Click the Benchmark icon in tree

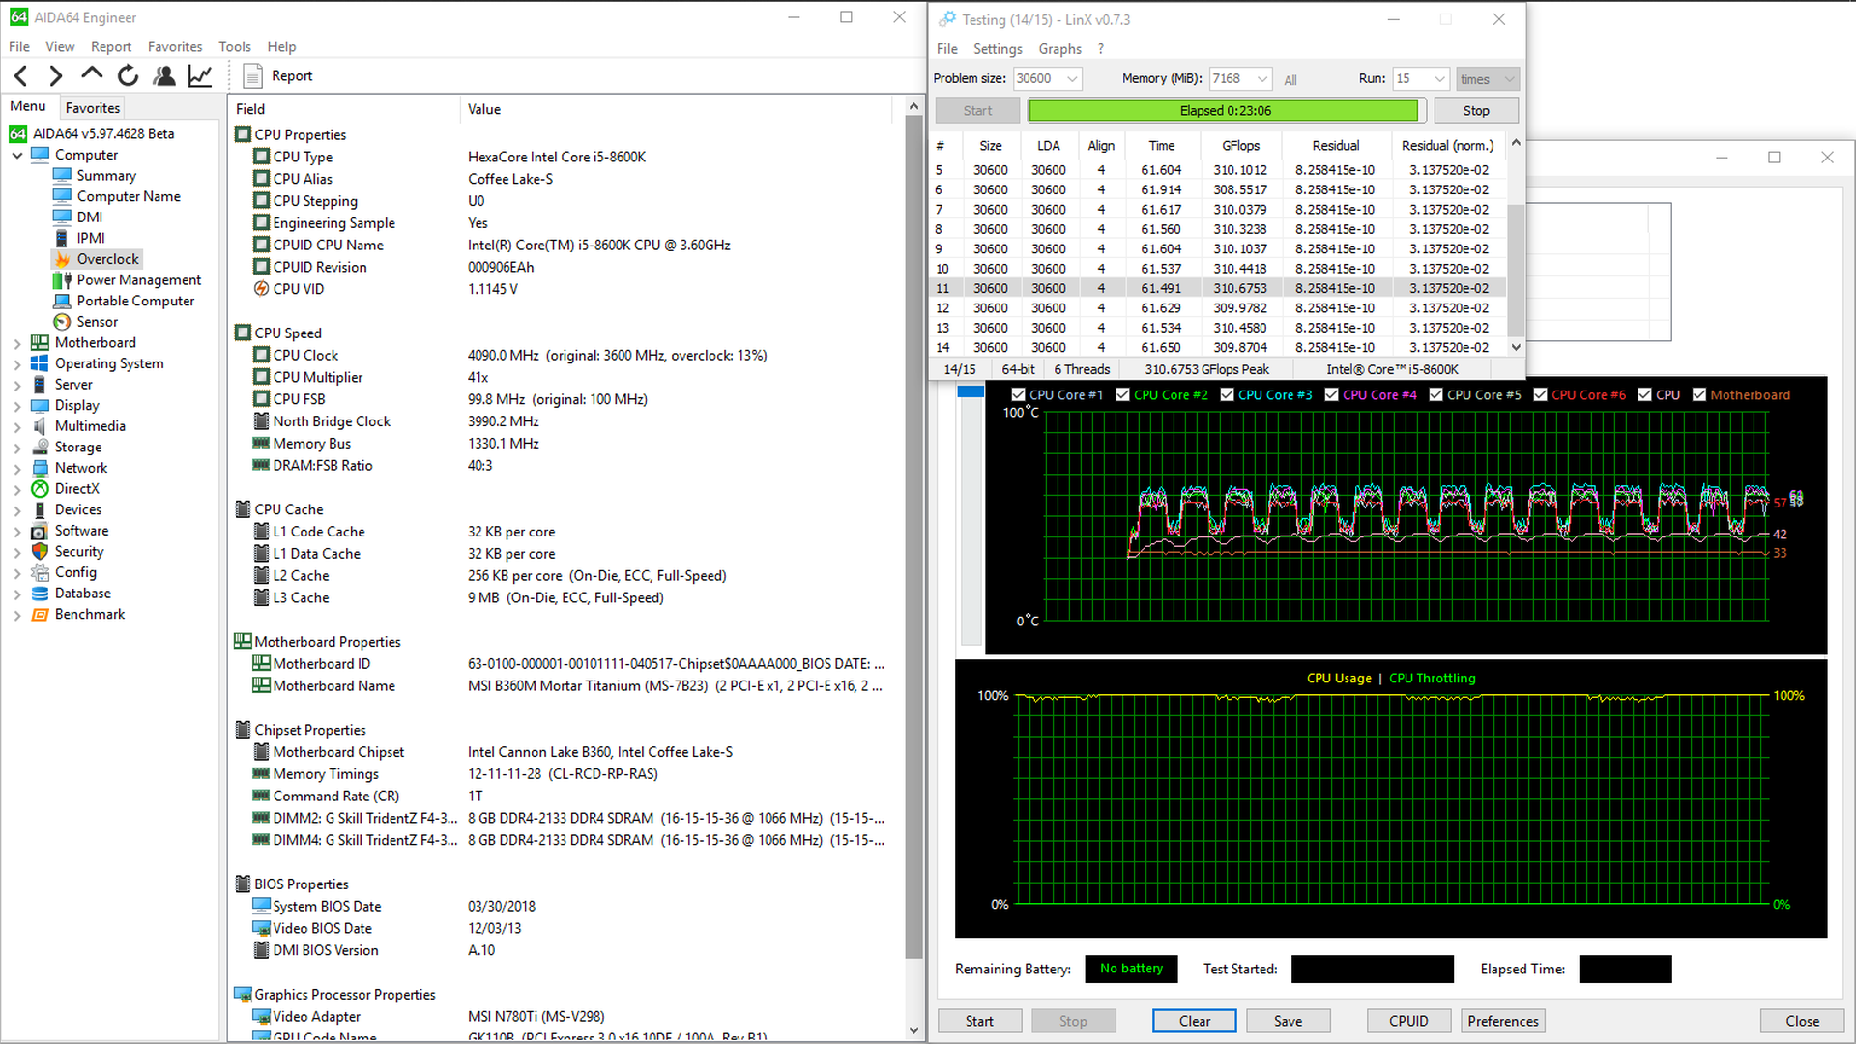(x=40, y=615)
